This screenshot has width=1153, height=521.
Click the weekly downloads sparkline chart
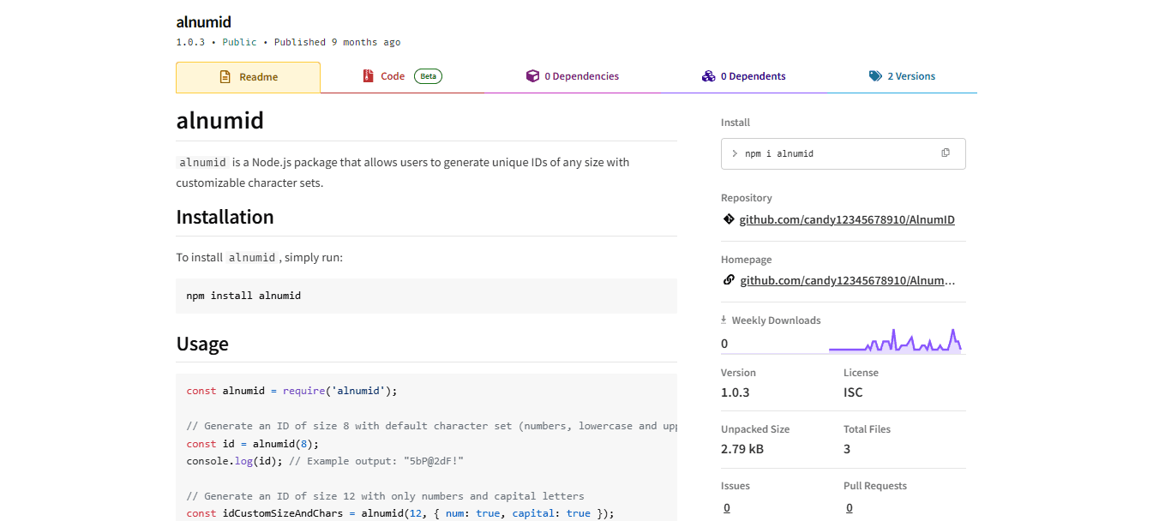895,342
